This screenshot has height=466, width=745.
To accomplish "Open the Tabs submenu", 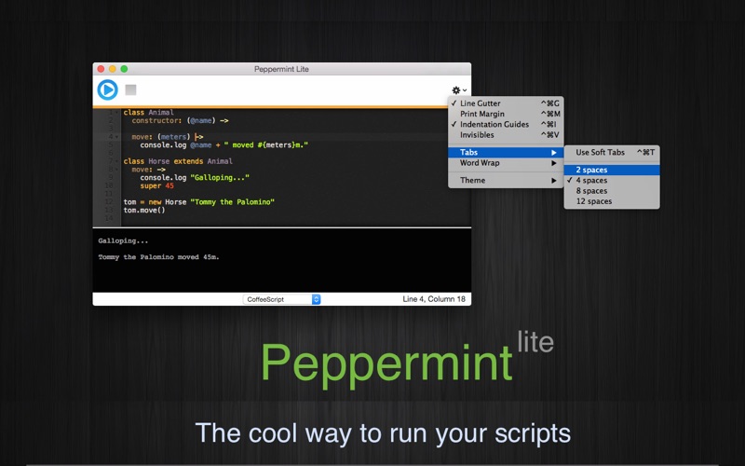I will (506, 152).
